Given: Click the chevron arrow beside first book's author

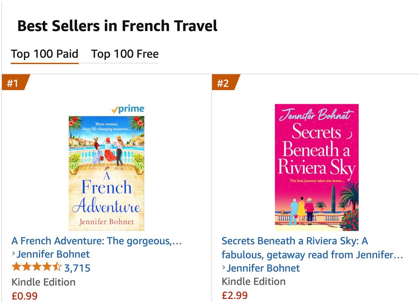Looking at the screenshot, I should click(14, 254).
